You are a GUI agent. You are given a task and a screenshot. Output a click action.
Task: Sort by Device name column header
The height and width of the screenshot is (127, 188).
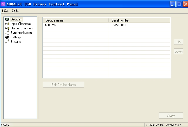(x=76, y=20)
